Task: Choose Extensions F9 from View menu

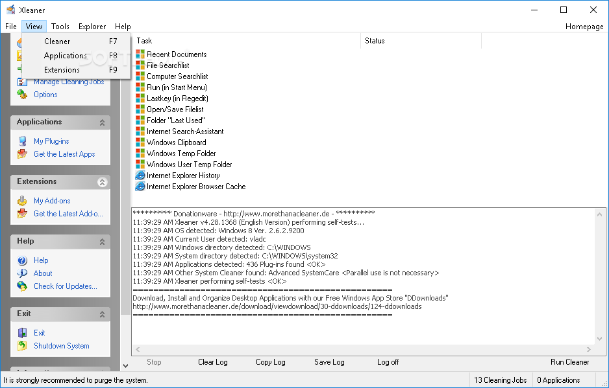Action: tap(76, 70)
